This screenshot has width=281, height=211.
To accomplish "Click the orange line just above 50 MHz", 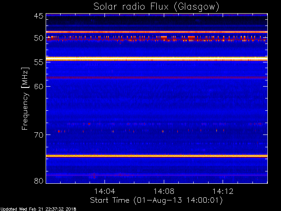I will click(157, 32).
